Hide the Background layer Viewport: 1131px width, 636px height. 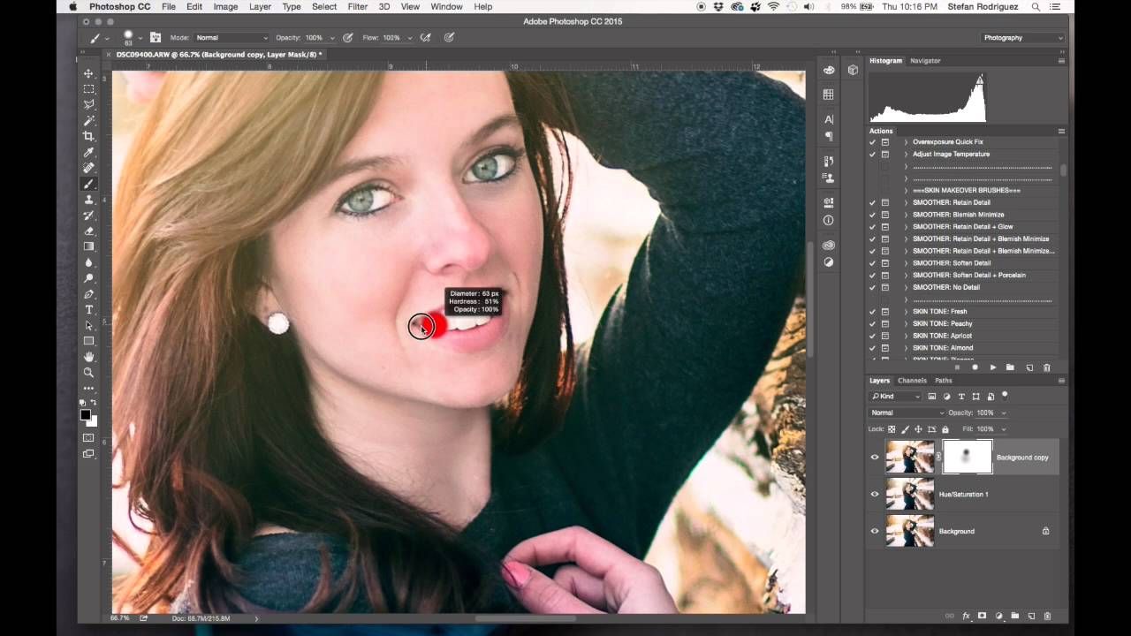(x=875, y=531)
